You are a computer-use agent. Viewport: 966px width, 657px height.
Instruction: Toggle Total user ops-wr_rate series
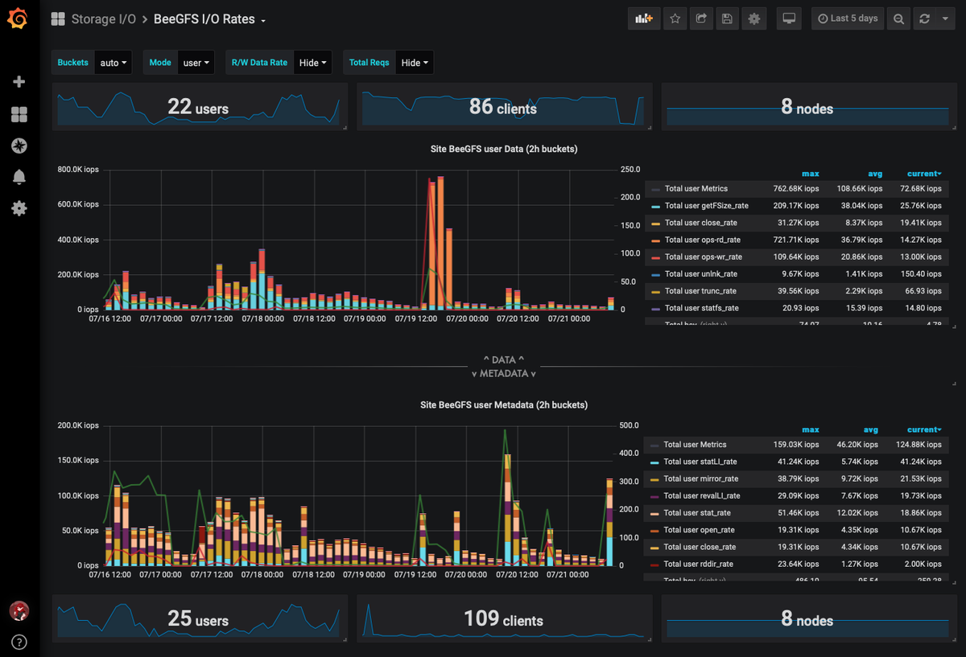(703, 257)
